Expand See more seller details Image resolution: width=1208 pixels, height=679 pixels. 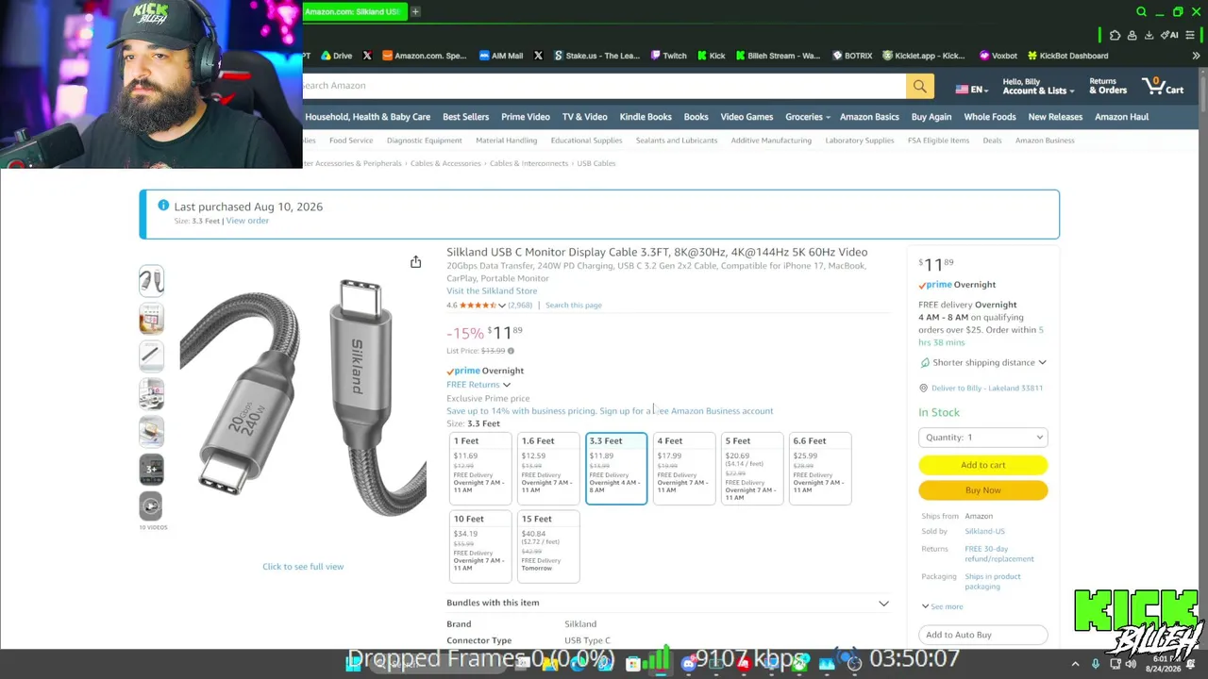pyautogui.click(x=942, y=606)
